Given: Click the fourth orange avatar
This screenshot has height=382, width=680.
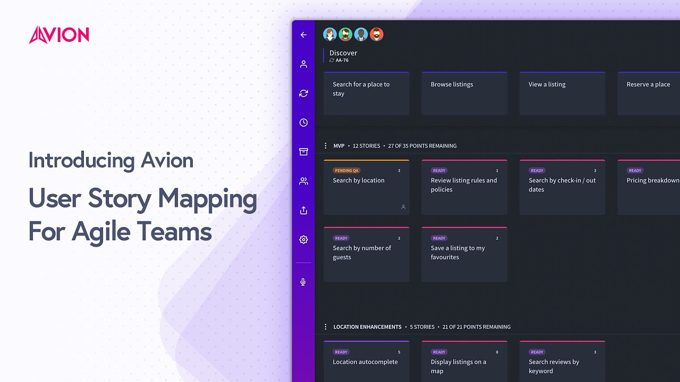Looking at the screenshot, I should pyautogui.click(x=376, y=34).
